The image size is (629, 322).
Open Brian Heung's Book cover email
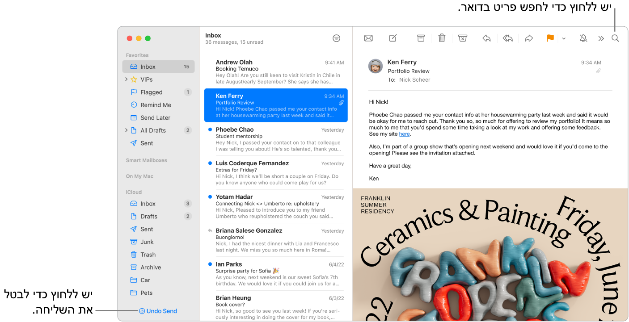(x=276, y=307)
